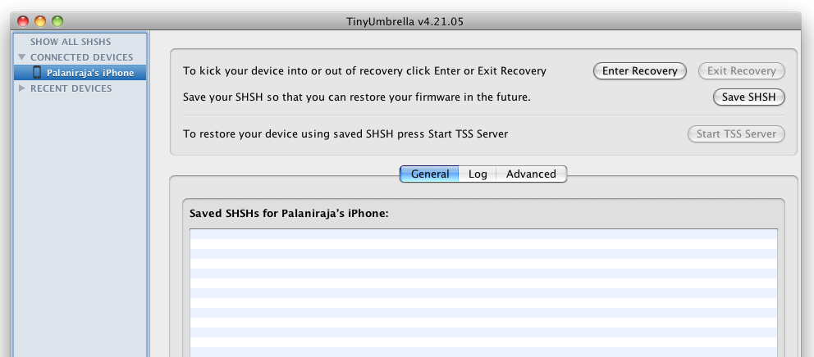Open Show All SHSHs list
Viewport: 814px width, 357px height.
click(71, 42)
